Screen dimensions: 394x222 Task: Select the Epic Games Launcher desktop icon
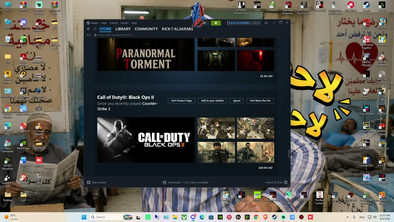pyautogui.click(x=23, y=94)
